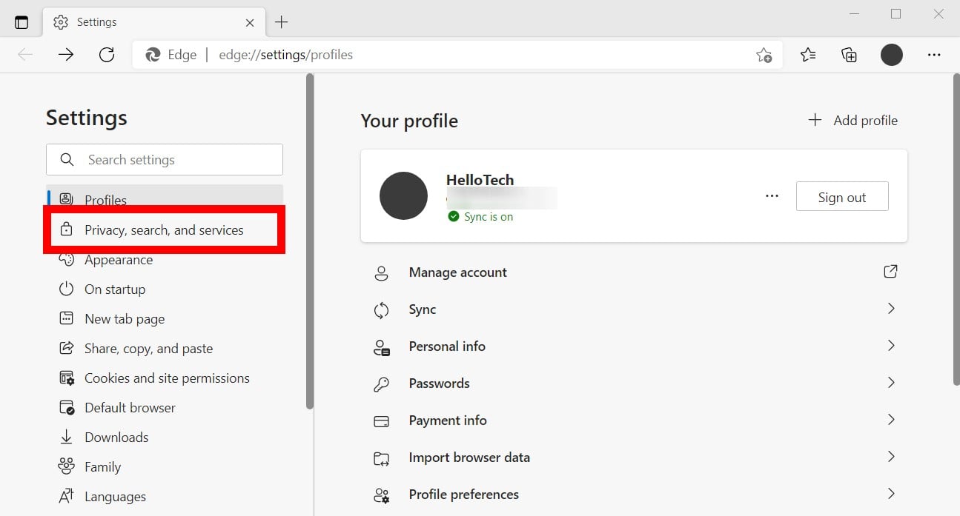Open Default browser settings
Viewport: 960px width, 516px height.
tap(165, 408)
